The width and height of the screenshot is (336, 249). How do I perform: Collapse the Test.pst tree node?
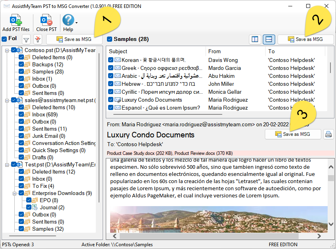(x=7, y=165)
